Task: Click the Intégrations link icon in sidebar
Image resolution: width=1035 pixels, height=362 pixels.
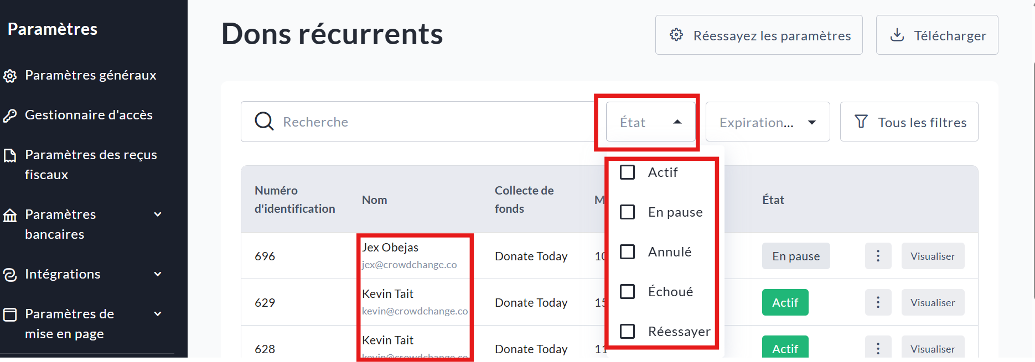Action: [x=10, y=275]
